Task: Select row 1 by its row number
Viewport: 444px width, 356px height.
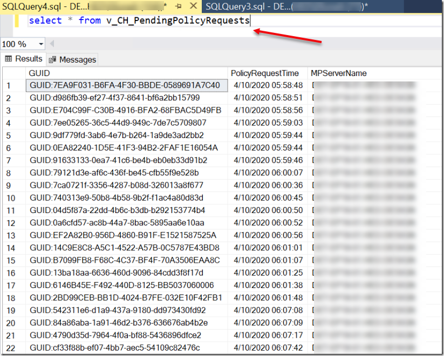Action: pos(9,85)
